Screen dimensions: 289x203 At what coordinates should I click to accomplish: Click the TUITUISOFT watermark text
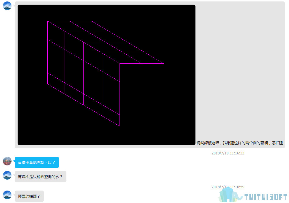[266, 197]
